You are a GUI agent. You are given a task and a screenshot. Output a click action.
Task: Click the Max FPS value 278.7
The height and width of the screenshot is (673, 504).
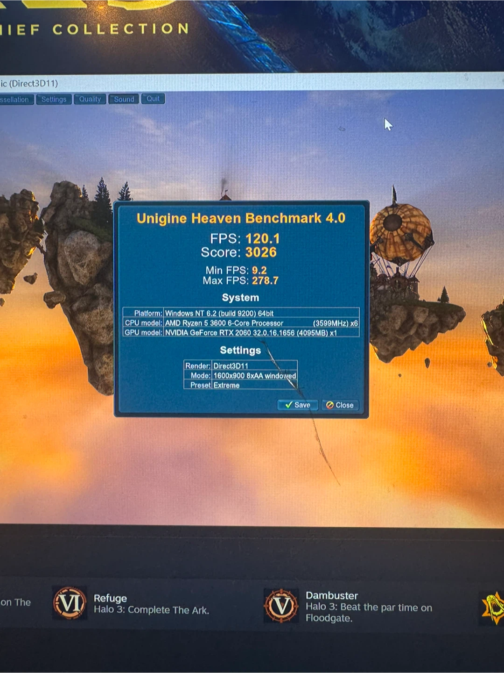(x=265, y=280)
